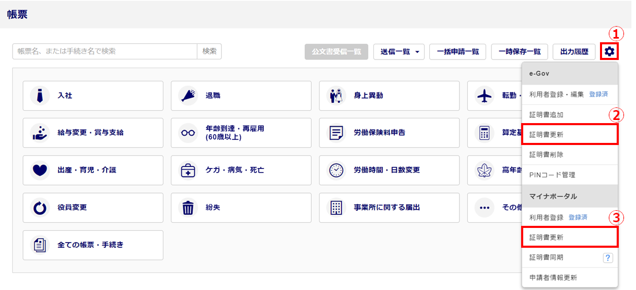Open the 全ての帳票・手続き tile
The image size is (636, 290).
(x=93, y=245)
